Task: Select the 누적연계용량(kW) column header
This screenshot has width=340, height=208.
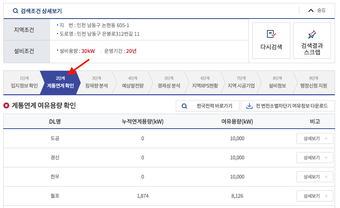Action: [143, 121]
